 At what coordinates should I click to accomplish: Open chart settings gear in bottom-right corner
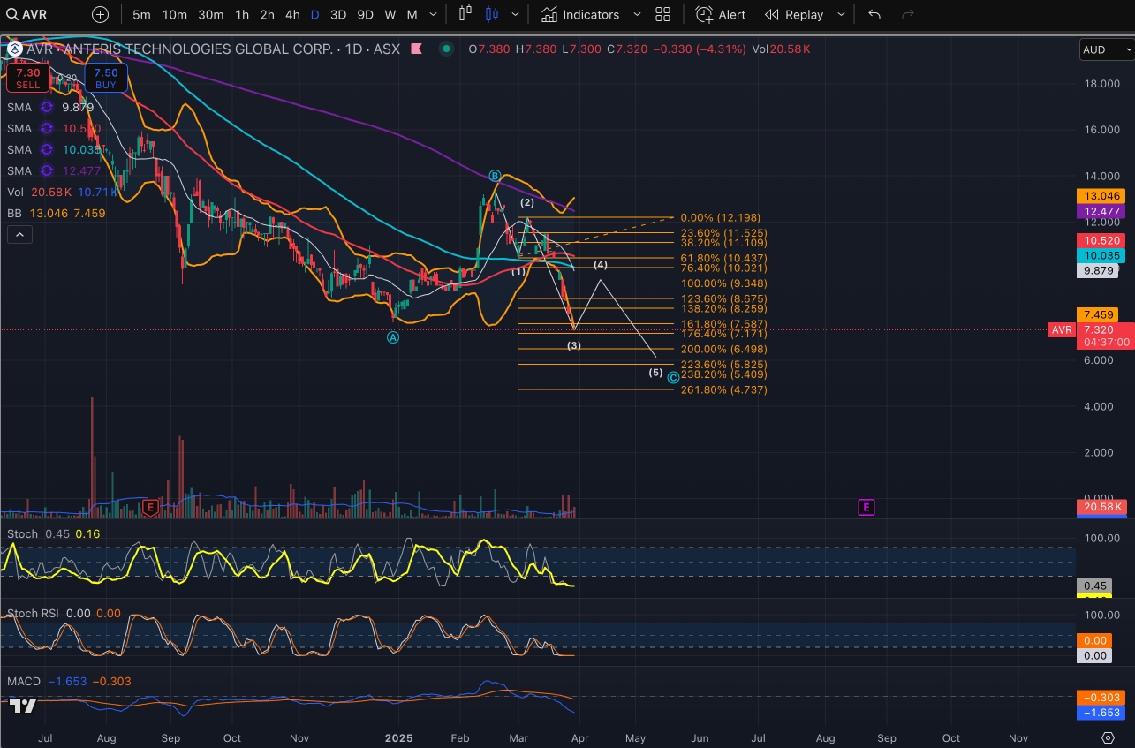pos(1109,737)
